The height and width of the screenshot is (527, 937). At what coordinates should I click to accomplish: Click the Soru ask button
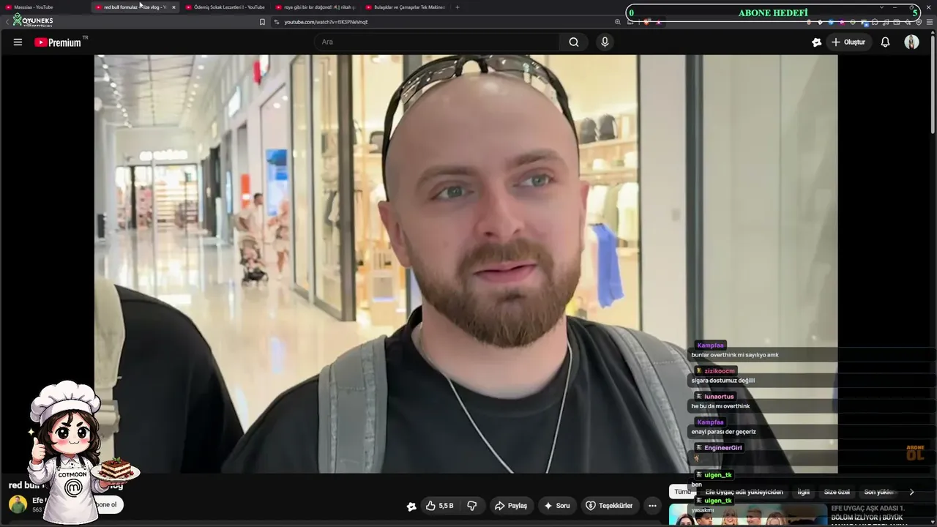(556, 506)
